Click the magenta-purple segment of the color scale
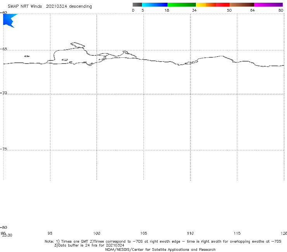 [x=268, y=5]
